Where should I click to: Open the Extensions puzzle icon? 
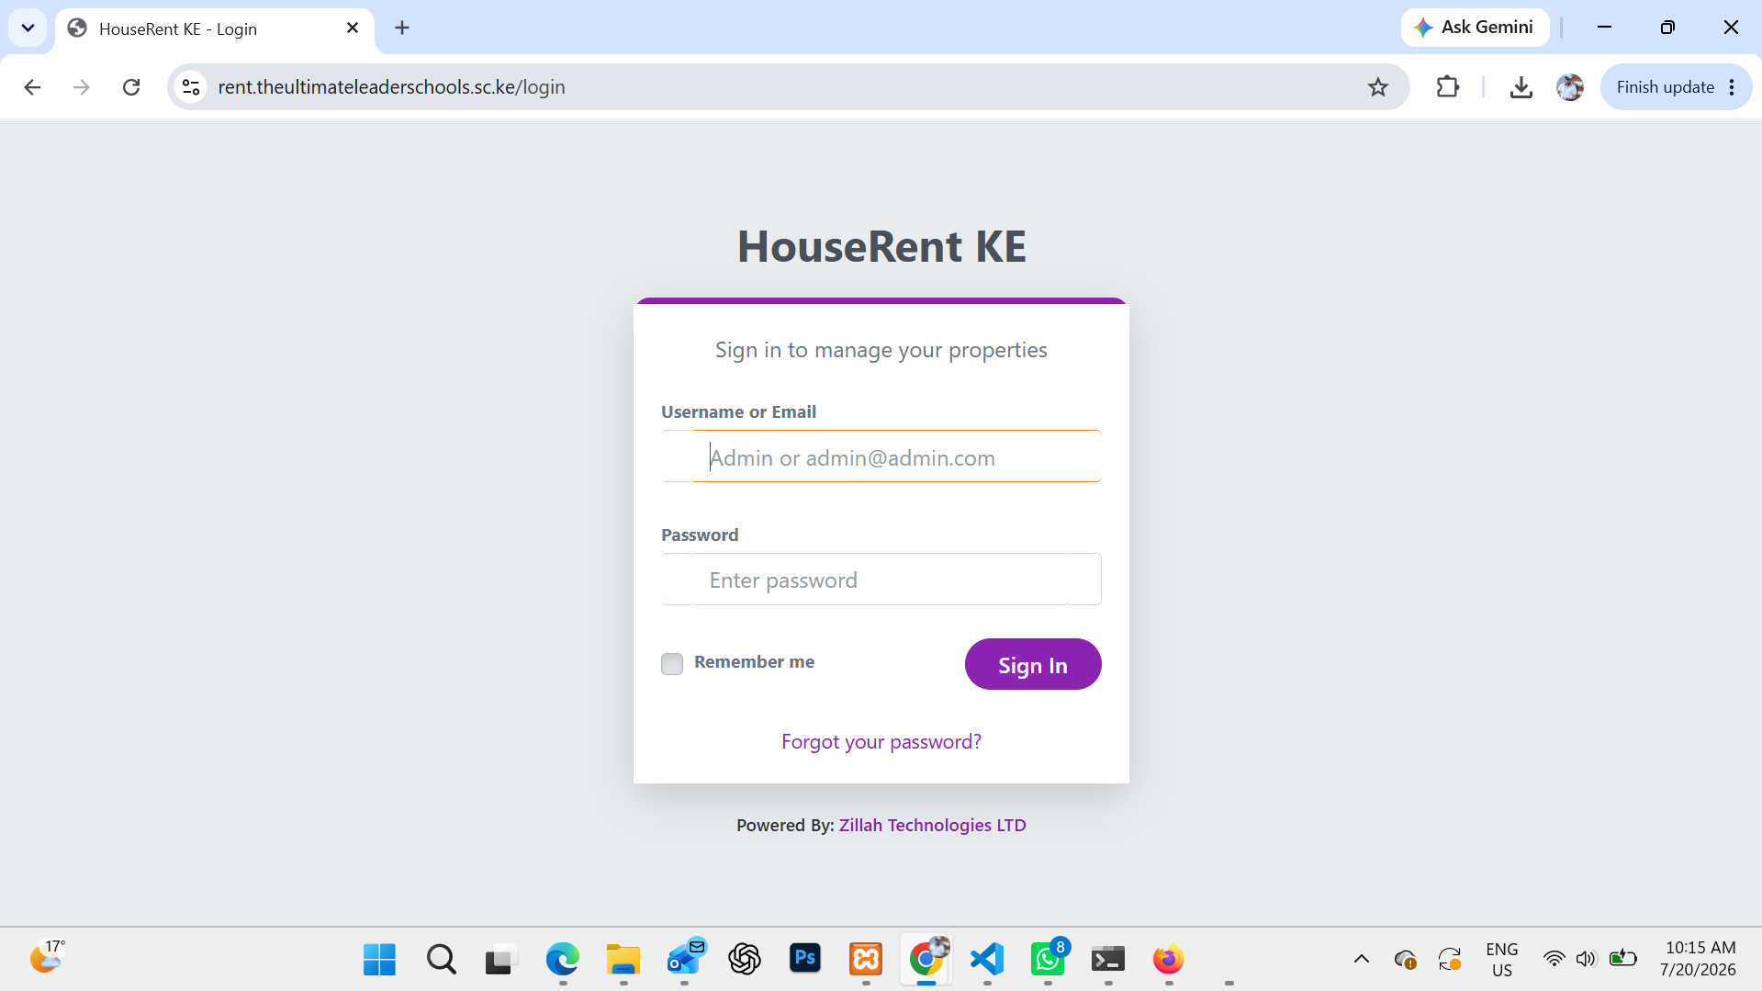pyautogui.click(x=1447, y=87)
